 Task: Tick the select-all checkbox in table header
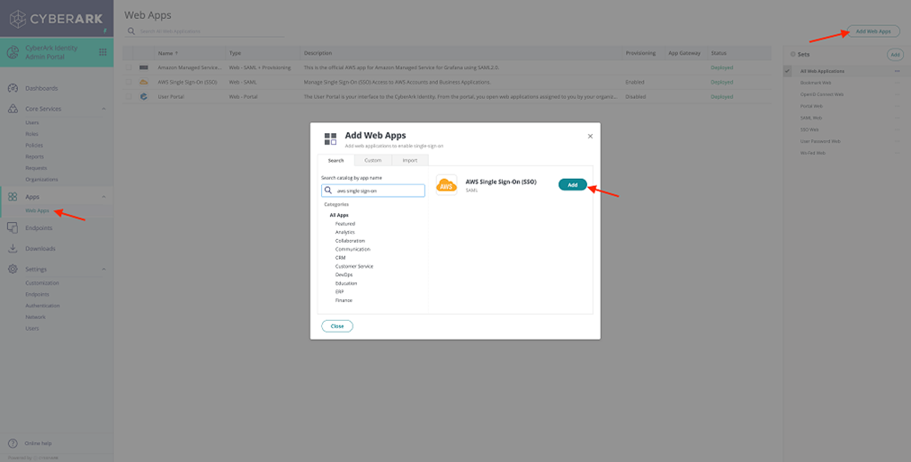pos(129,53)
